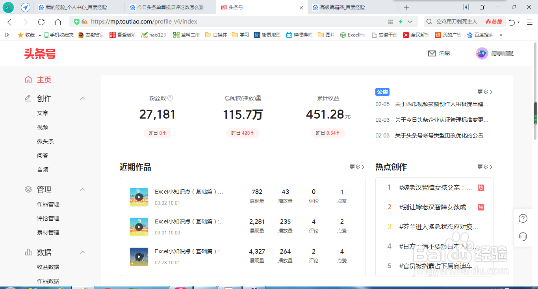Viewport: 538px width, 289px height.
Task: Collapse the 创作 section with its chevron
Action: pos(83,98)
